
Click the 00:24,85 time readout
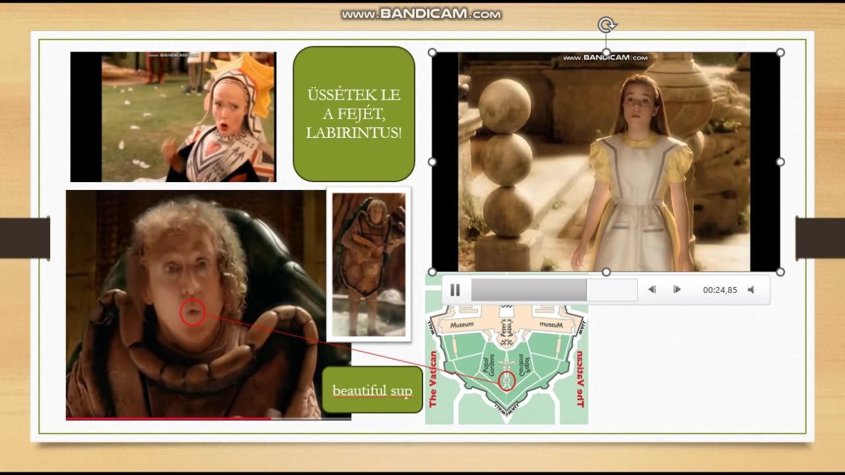pos(720,290)
